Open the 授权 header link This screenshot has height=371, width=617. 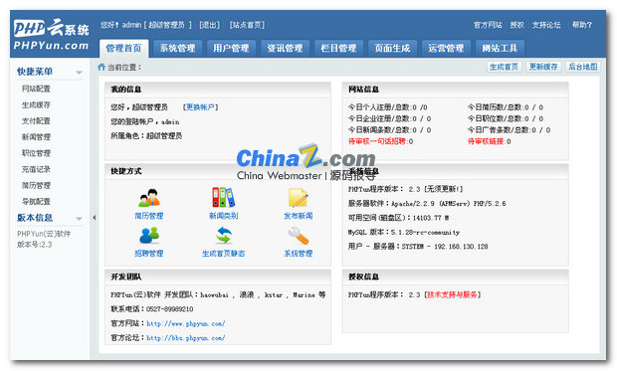tap(517, 25)
